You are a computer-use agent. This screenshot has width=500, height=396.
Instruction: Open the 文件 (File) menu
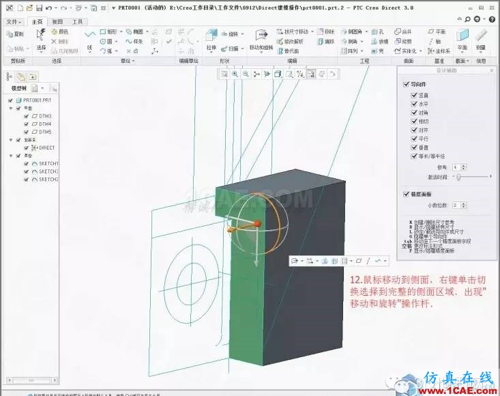(14, 22)
